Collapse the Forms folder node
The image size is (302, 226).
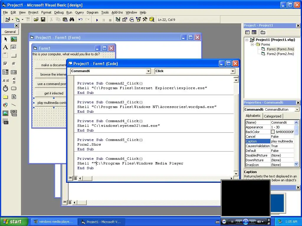click(252, 45)
